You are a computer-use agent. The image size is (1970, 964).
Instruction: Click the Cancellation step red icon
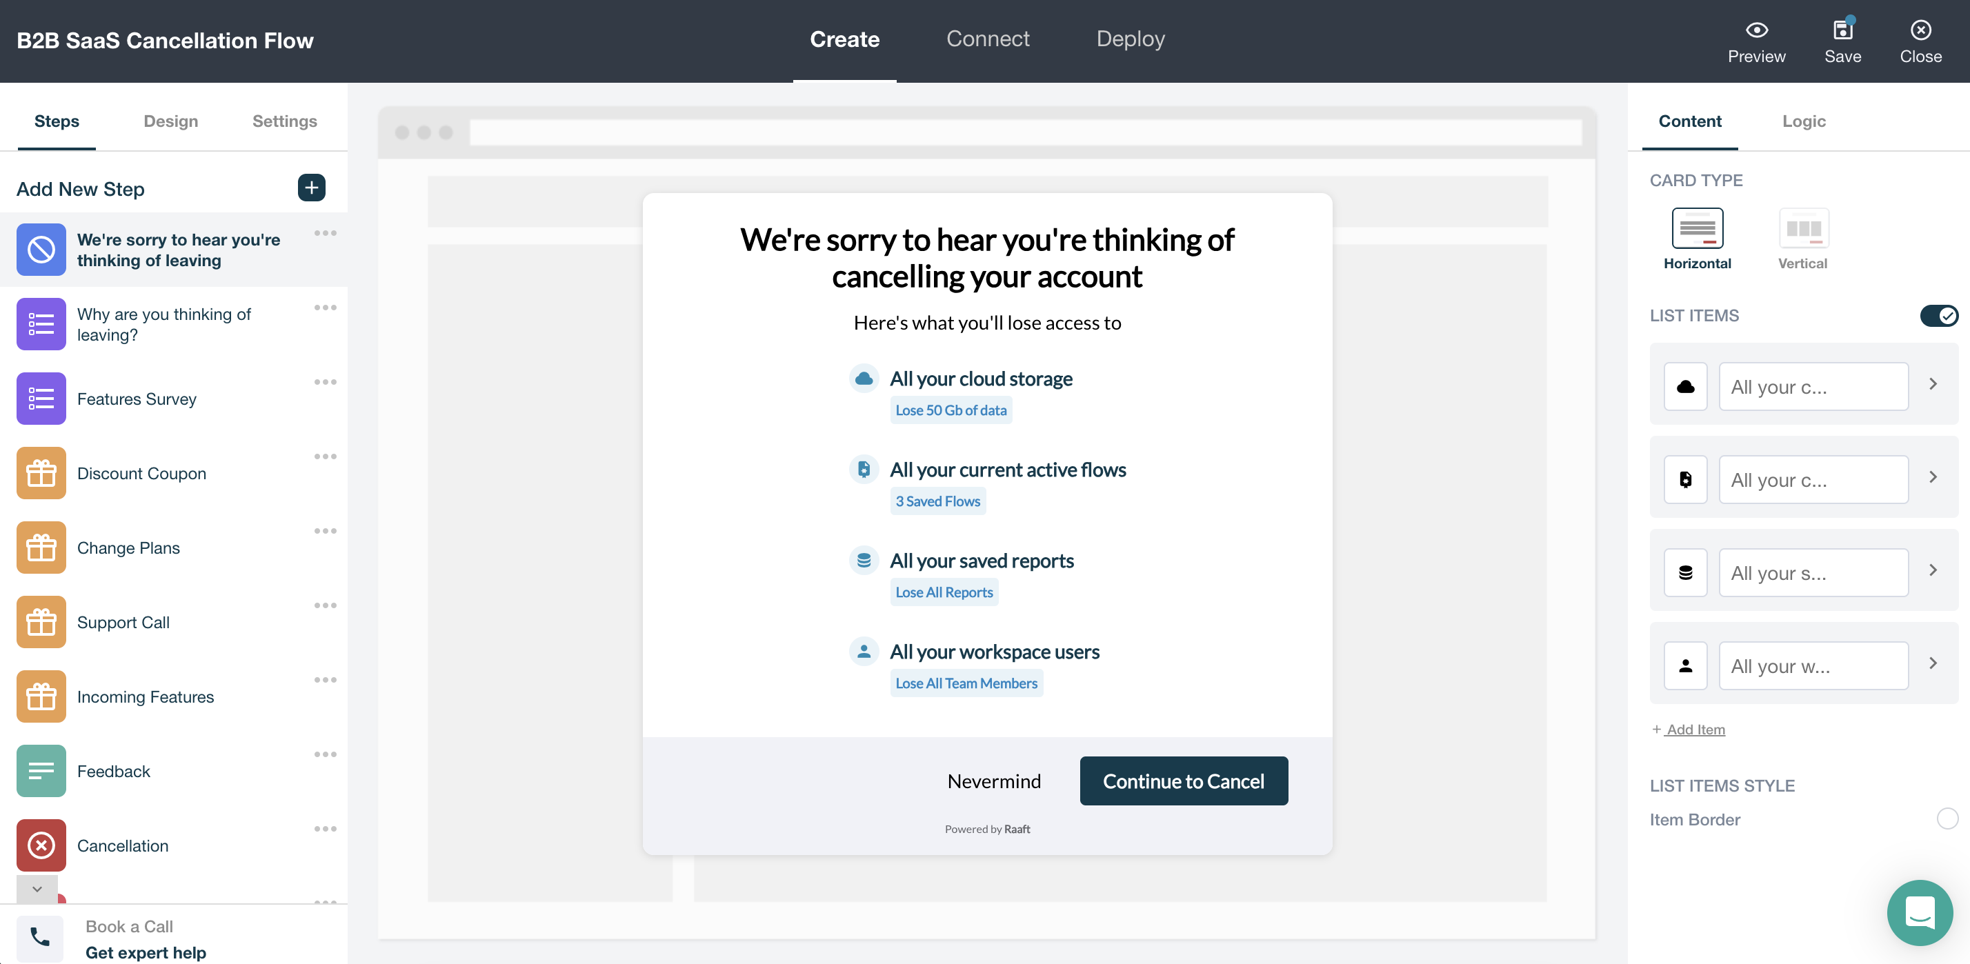point(41,845)
